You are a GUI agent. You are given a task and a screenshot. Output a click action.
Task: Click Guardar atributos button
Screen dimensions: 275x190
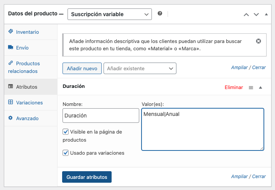[87, 177]
